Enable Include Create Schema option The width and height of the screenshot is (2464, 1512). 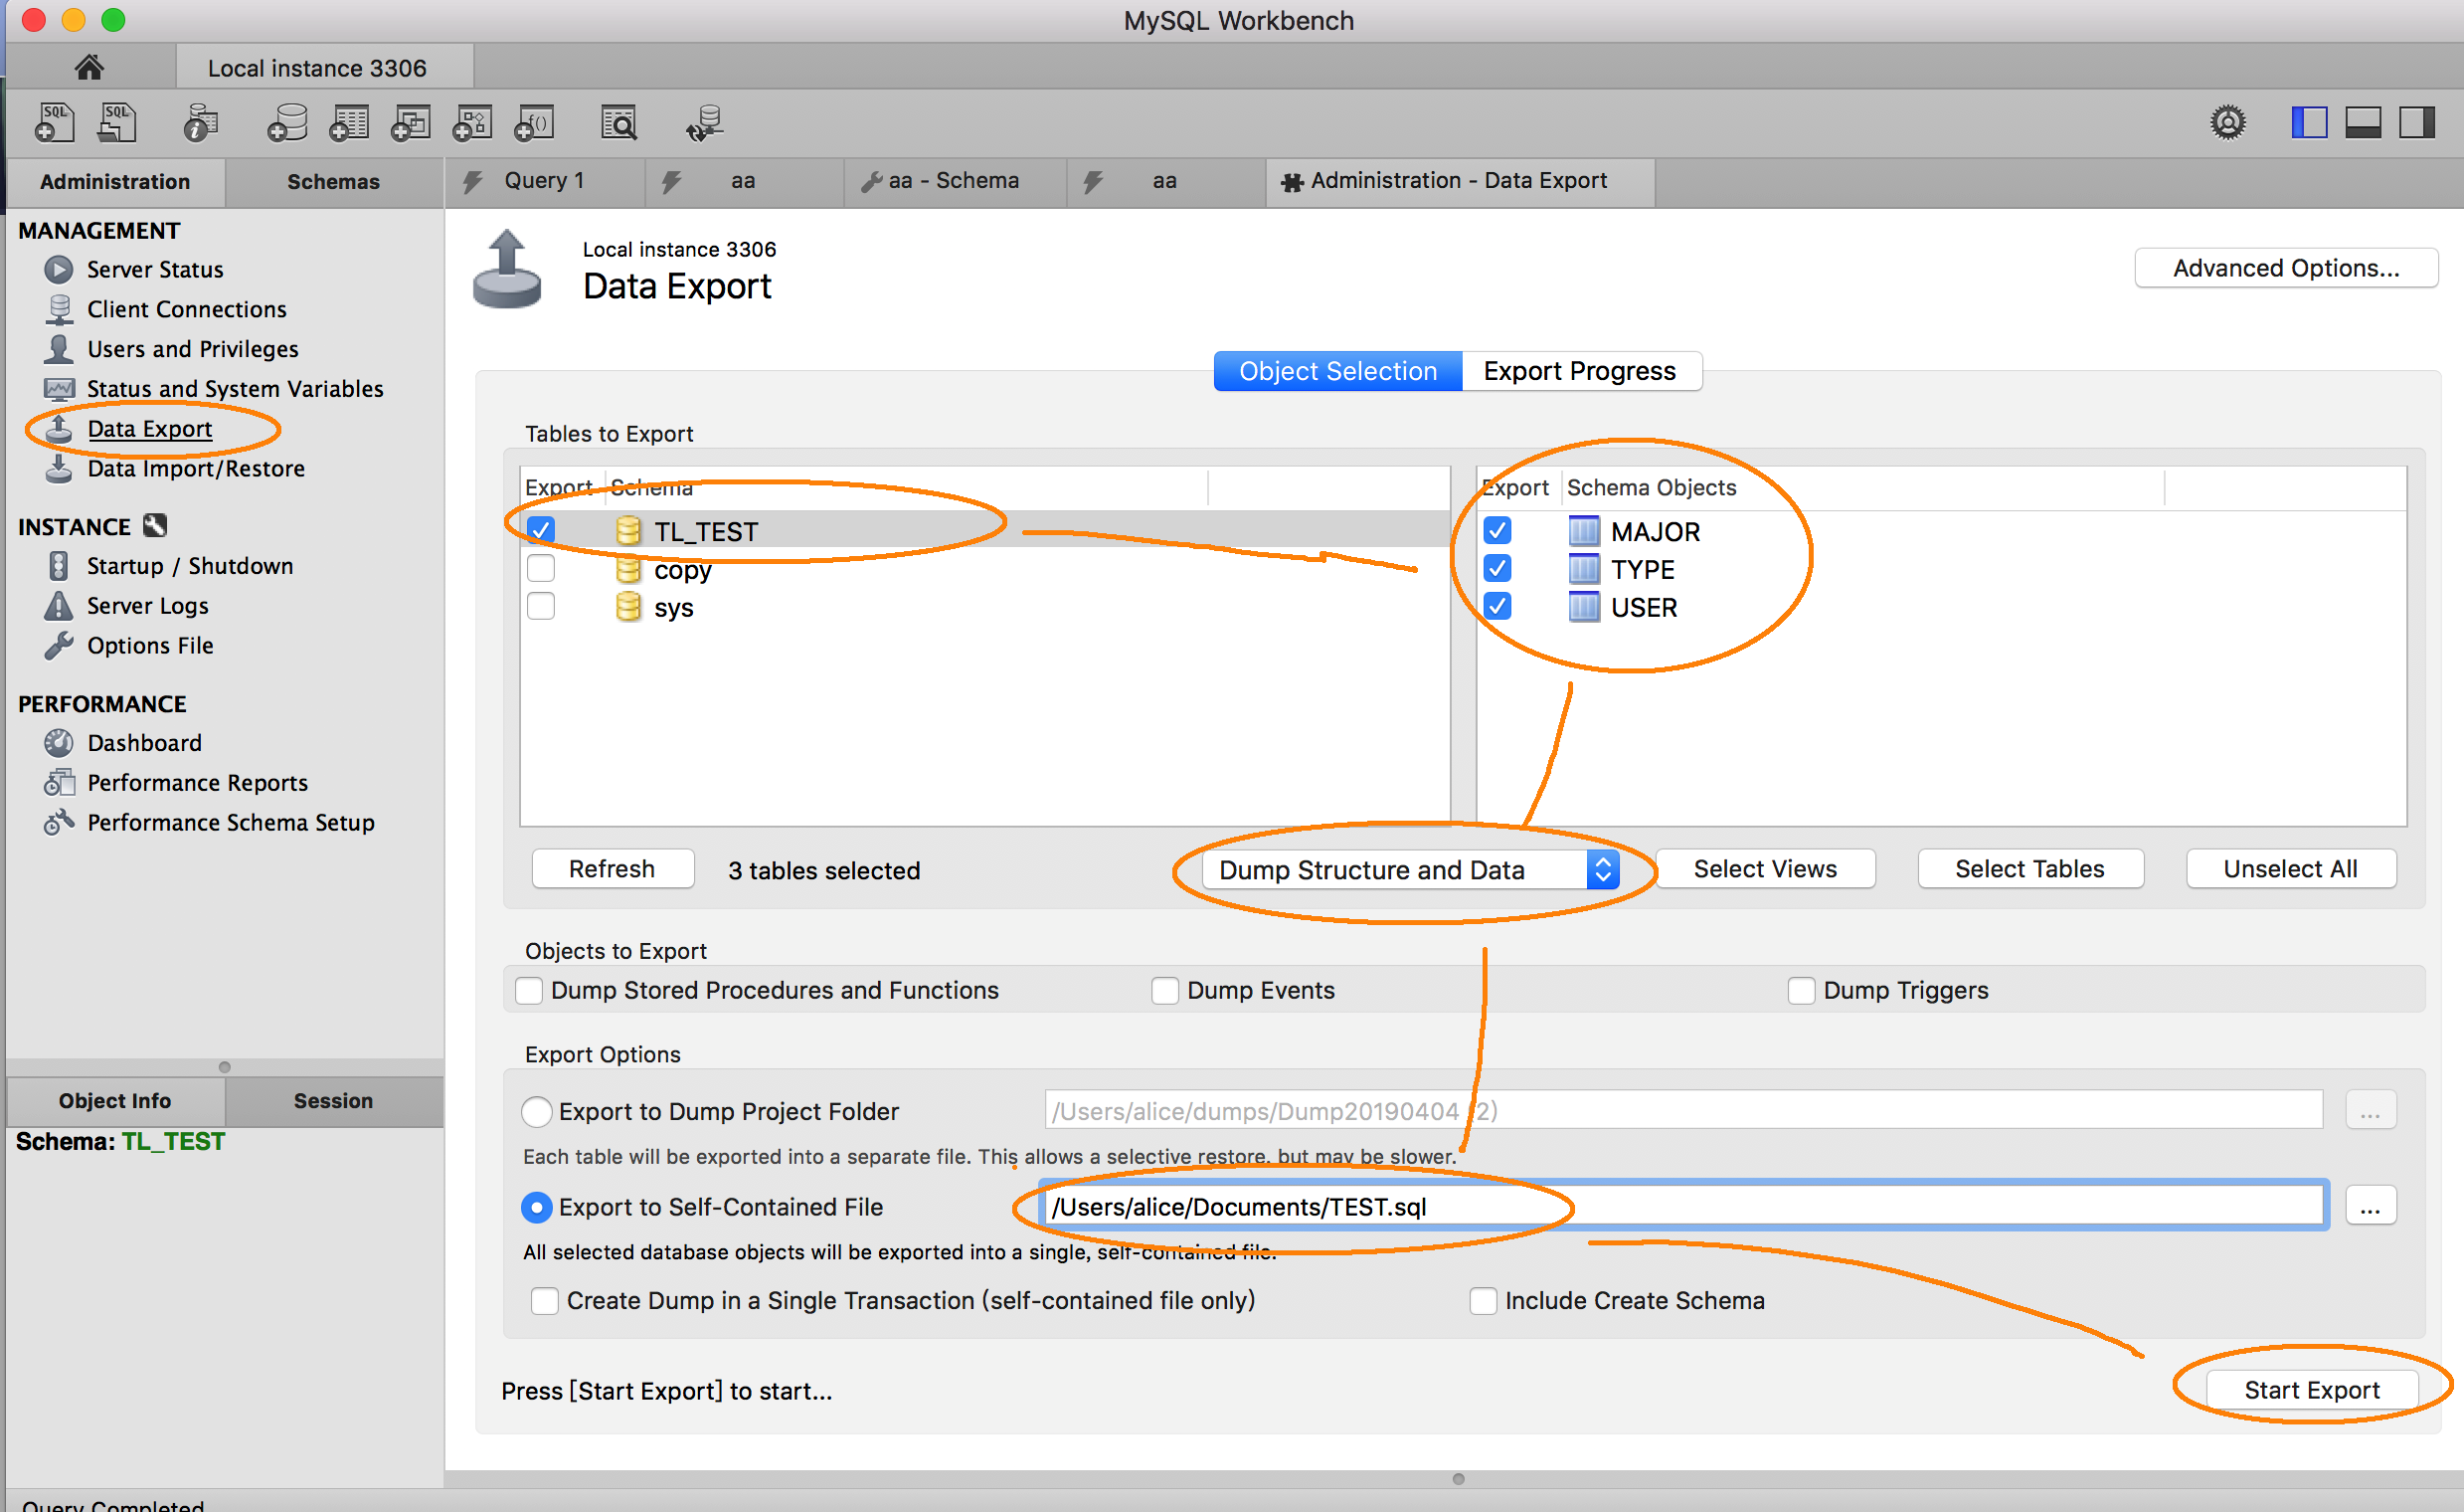click(1483, 1300)
